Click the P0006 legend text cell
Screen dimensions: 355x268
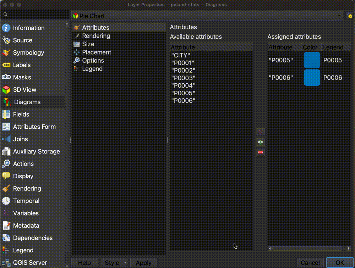(x=333, y=78)
